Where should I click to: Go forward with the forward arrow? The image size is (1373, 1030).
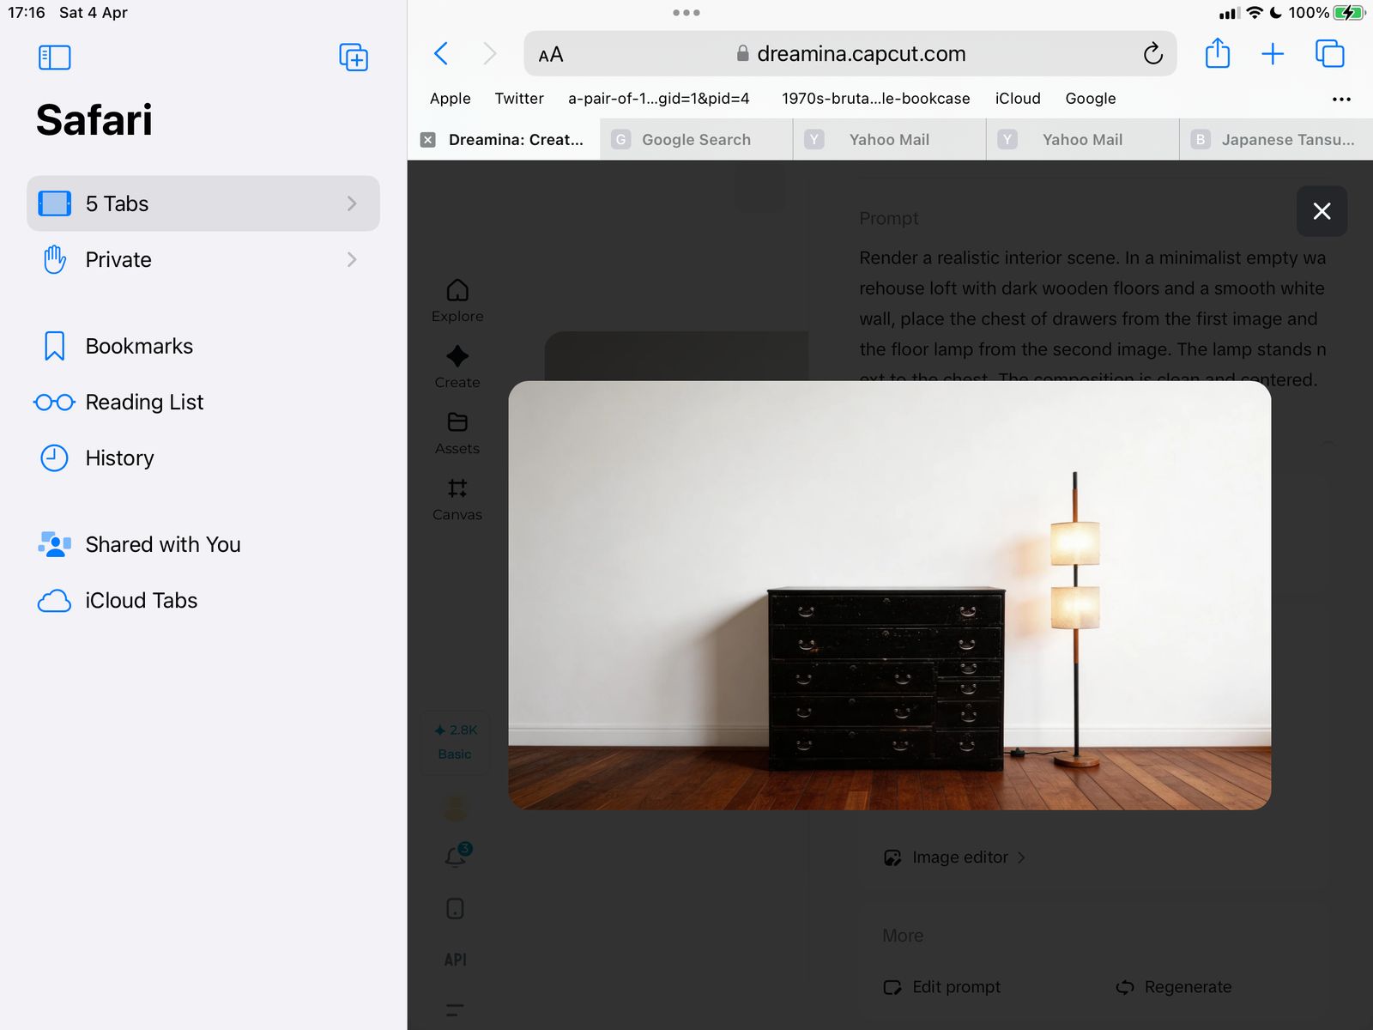490,54
